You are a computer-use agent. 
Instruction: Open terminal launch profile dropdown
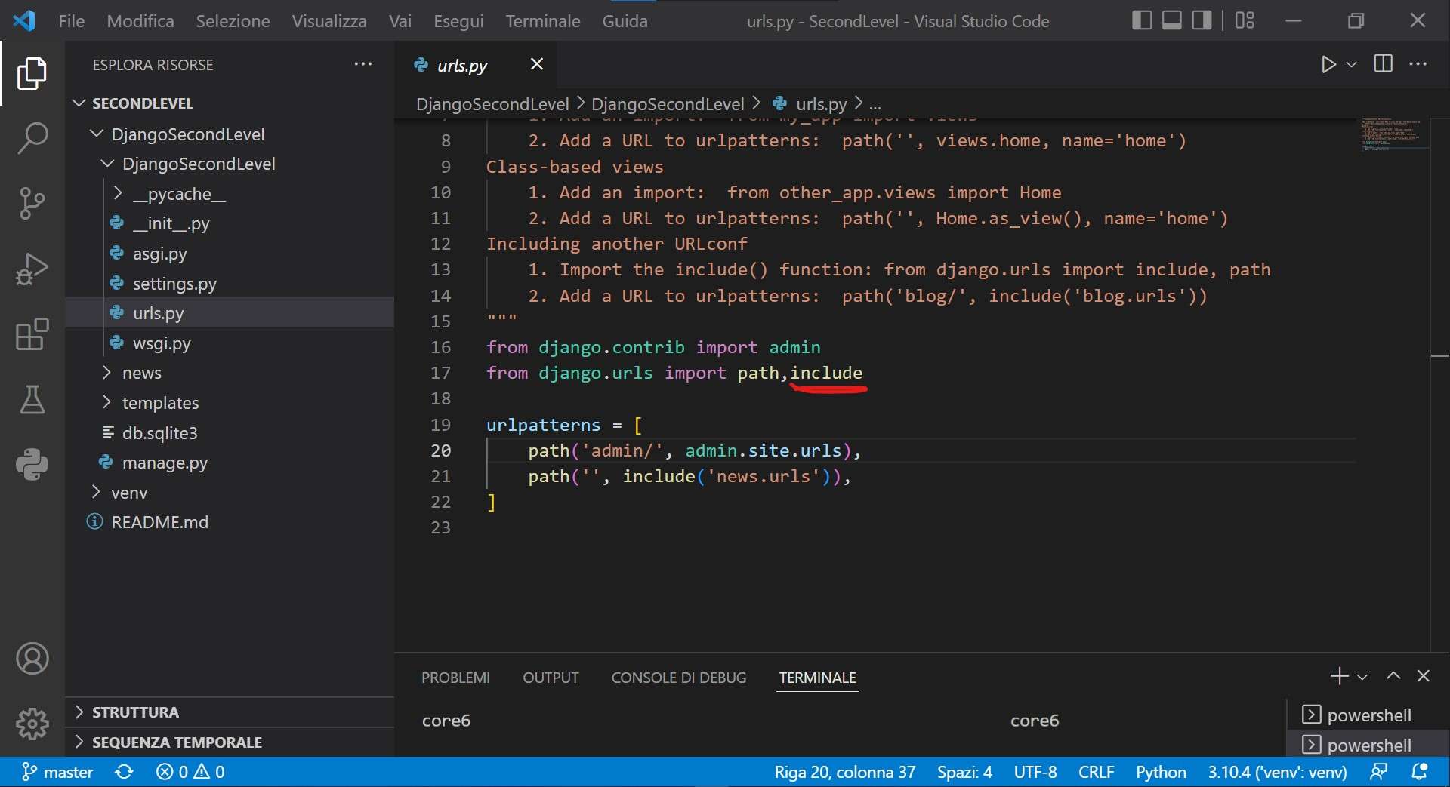point(1362,677)
